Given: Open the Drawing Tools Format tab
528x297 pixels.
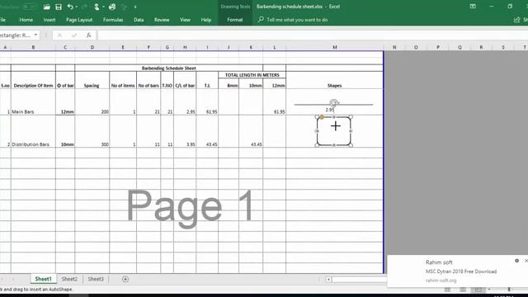Looking at the screenshot, I should pyautogui.click(x=234, y=20).
